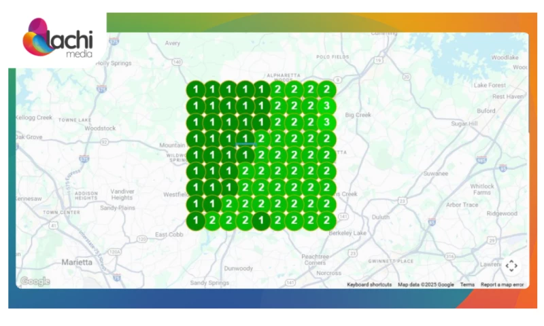The height and width of the screenshot is (326, 544).
Task: Click the Towne Lake label
Action: coord(75,120)
